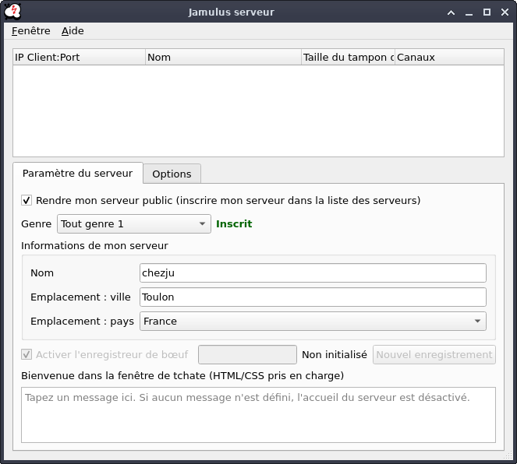Screen dimensions: 517x464
Task: Sort by the Nom column header
Action: [223, 58]
